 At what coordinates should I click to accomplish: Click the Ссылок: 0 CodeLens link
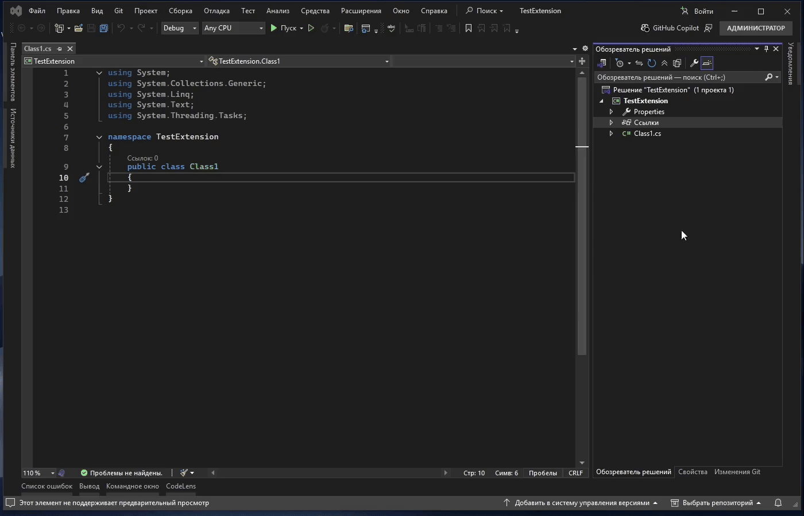pyautogui.click(x=142, y=158)
